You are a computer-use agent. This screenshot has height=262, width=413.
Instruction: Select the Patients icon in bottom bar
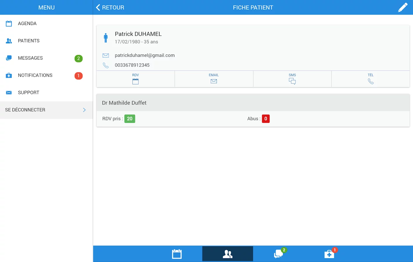coord(227,254)
